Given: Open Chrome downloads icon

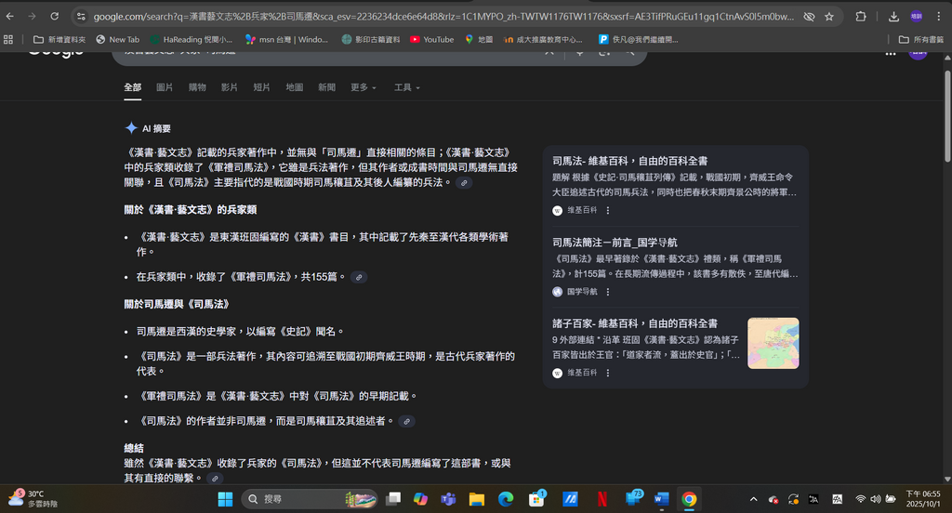Looking at the screenshot, I should 893,16.
